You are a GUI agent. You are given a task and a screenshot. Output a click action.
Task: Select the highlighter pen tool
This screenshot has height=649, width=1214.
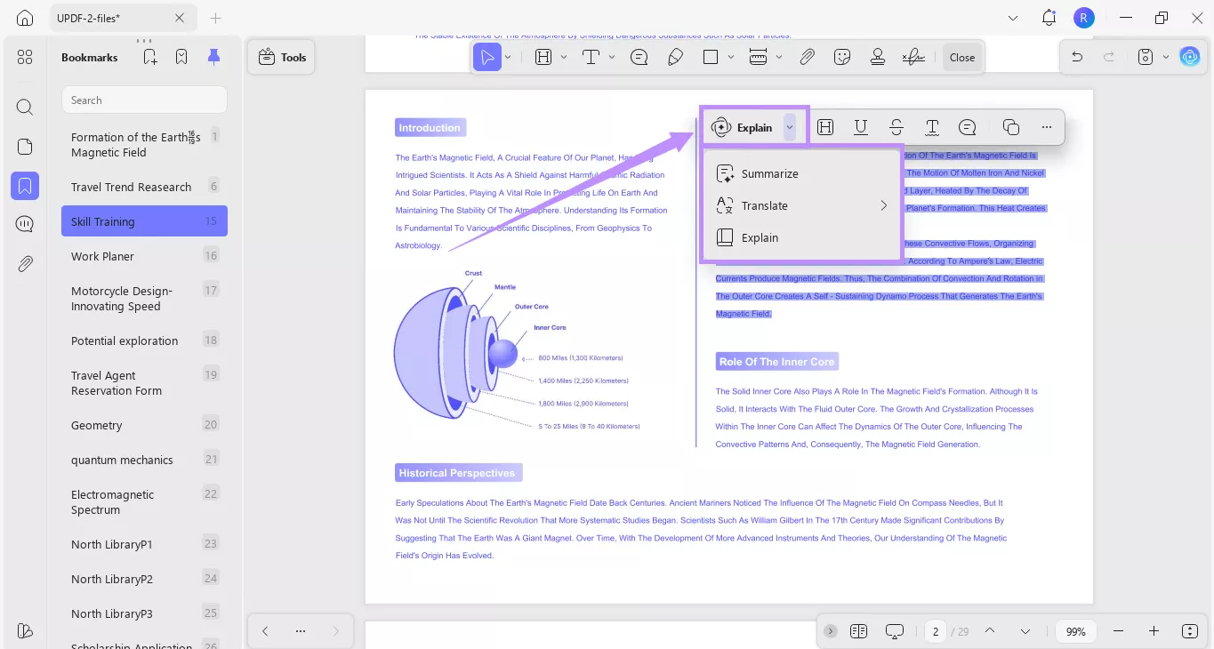coord(675,57)
